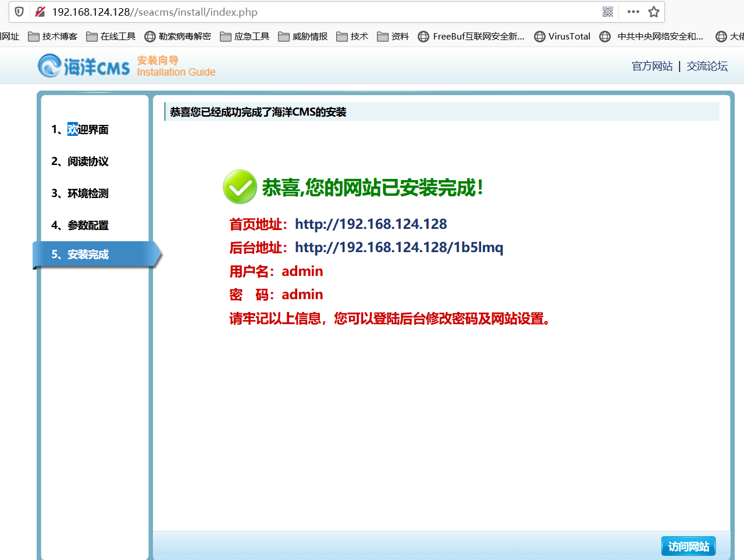744x560 pixels.
Task: Click the 恭喜,您的网站已安装完成 heading
Action: coord(373,188)
